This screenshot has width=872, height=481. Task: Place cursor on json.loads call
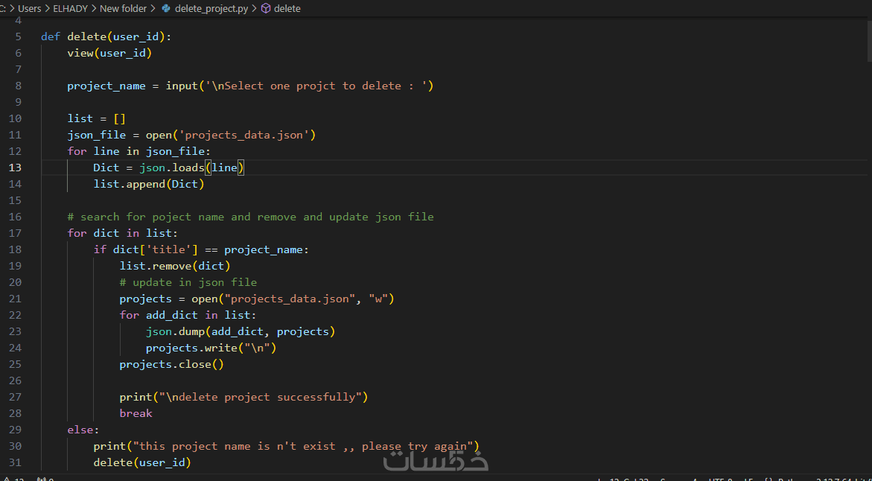172,168
